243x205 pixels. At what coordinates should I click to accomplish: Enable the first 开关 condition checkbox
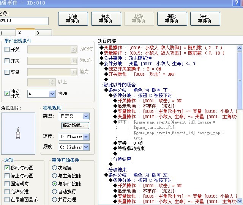(7, 50)
